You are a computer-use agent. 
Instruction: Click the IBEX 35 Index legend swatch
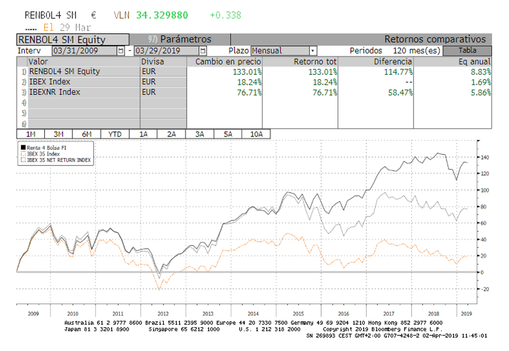click(23, 153)
